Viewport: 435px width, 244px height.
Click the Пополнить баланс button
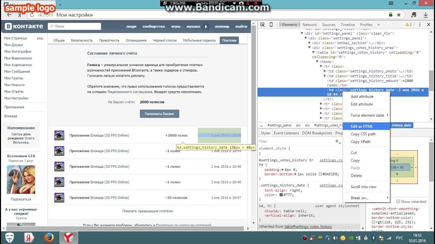(x=159, y=114)
